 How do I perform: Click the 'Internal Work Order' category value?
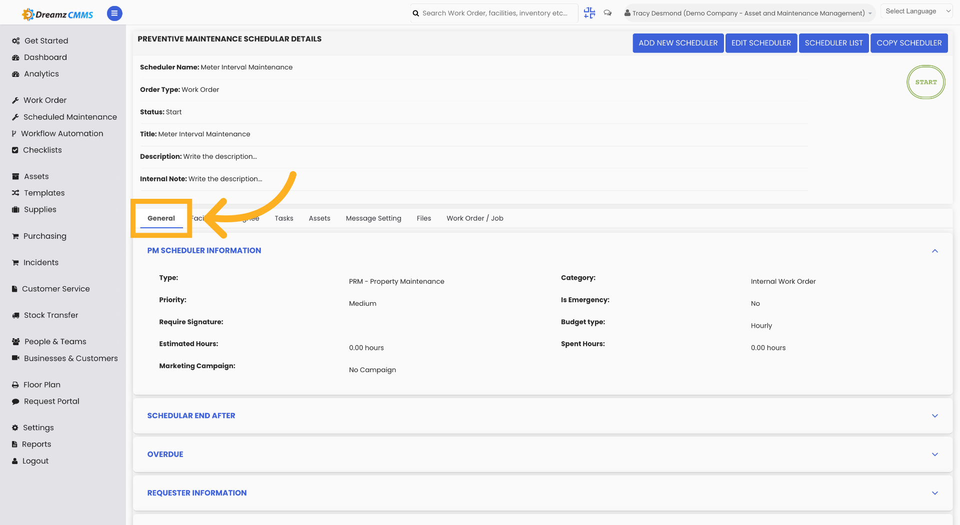(x=783, y=282)
